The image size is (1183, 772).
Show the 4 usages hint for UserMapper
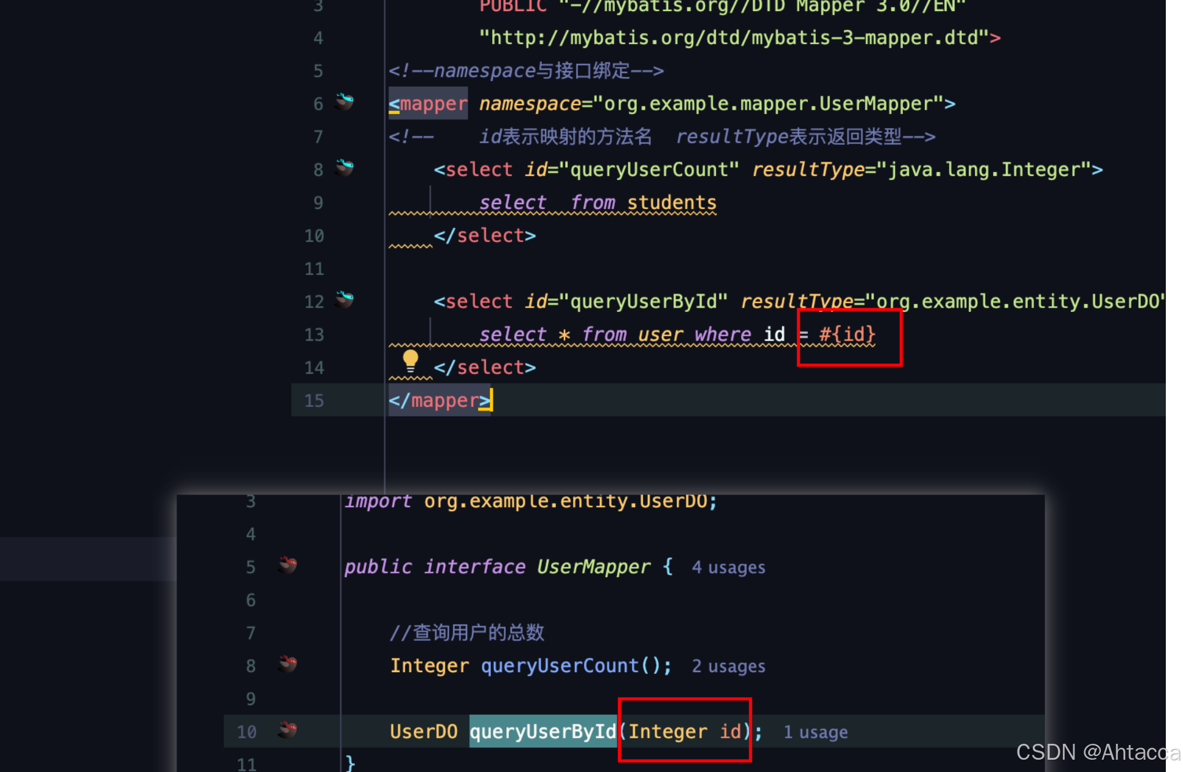[728, 567]
